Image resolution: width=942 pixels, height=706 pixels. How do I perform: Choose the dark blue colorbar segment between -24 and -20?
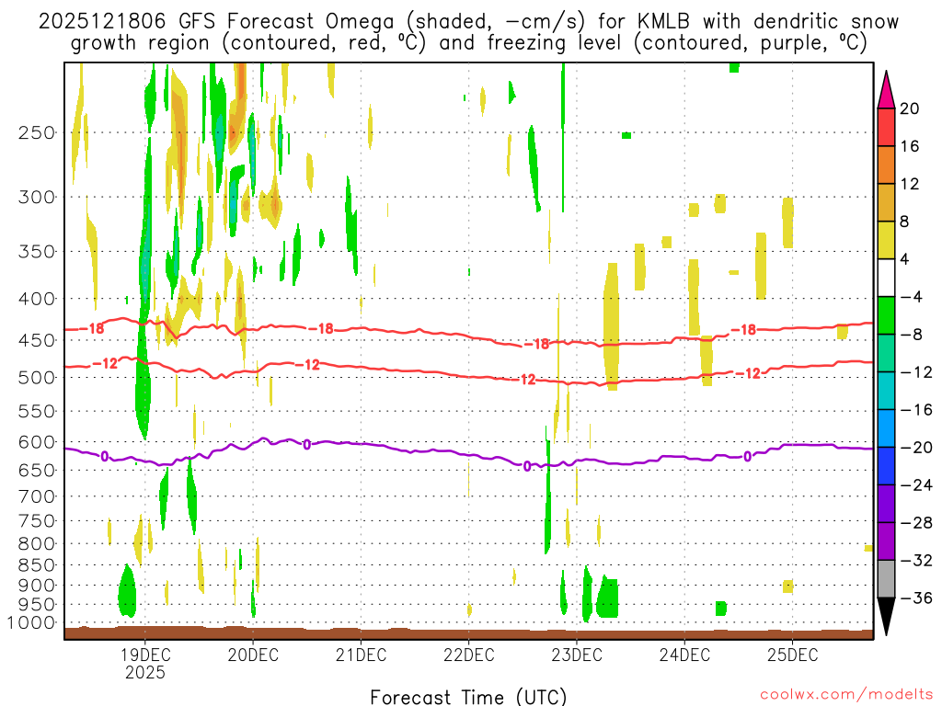tap(887, 466)
